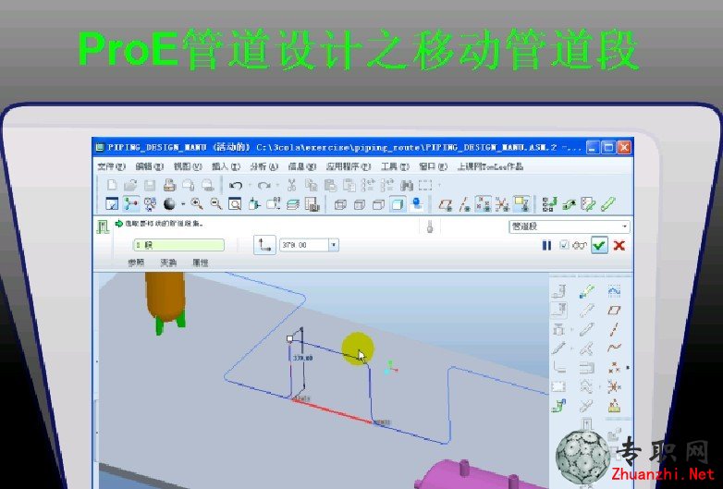Toggle datum axes display
The image size is (723, 489).
click(464, 203)
